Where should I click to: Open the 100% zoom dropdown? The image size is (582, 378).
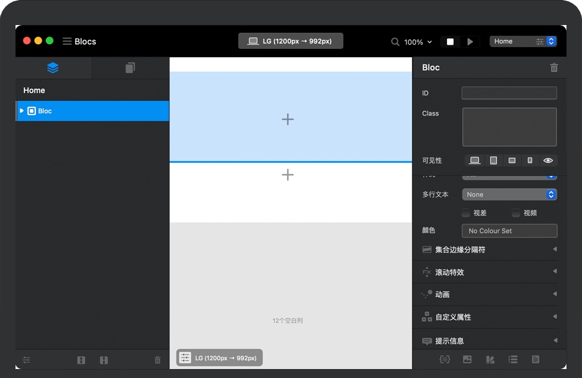click(x=418, y=42)
